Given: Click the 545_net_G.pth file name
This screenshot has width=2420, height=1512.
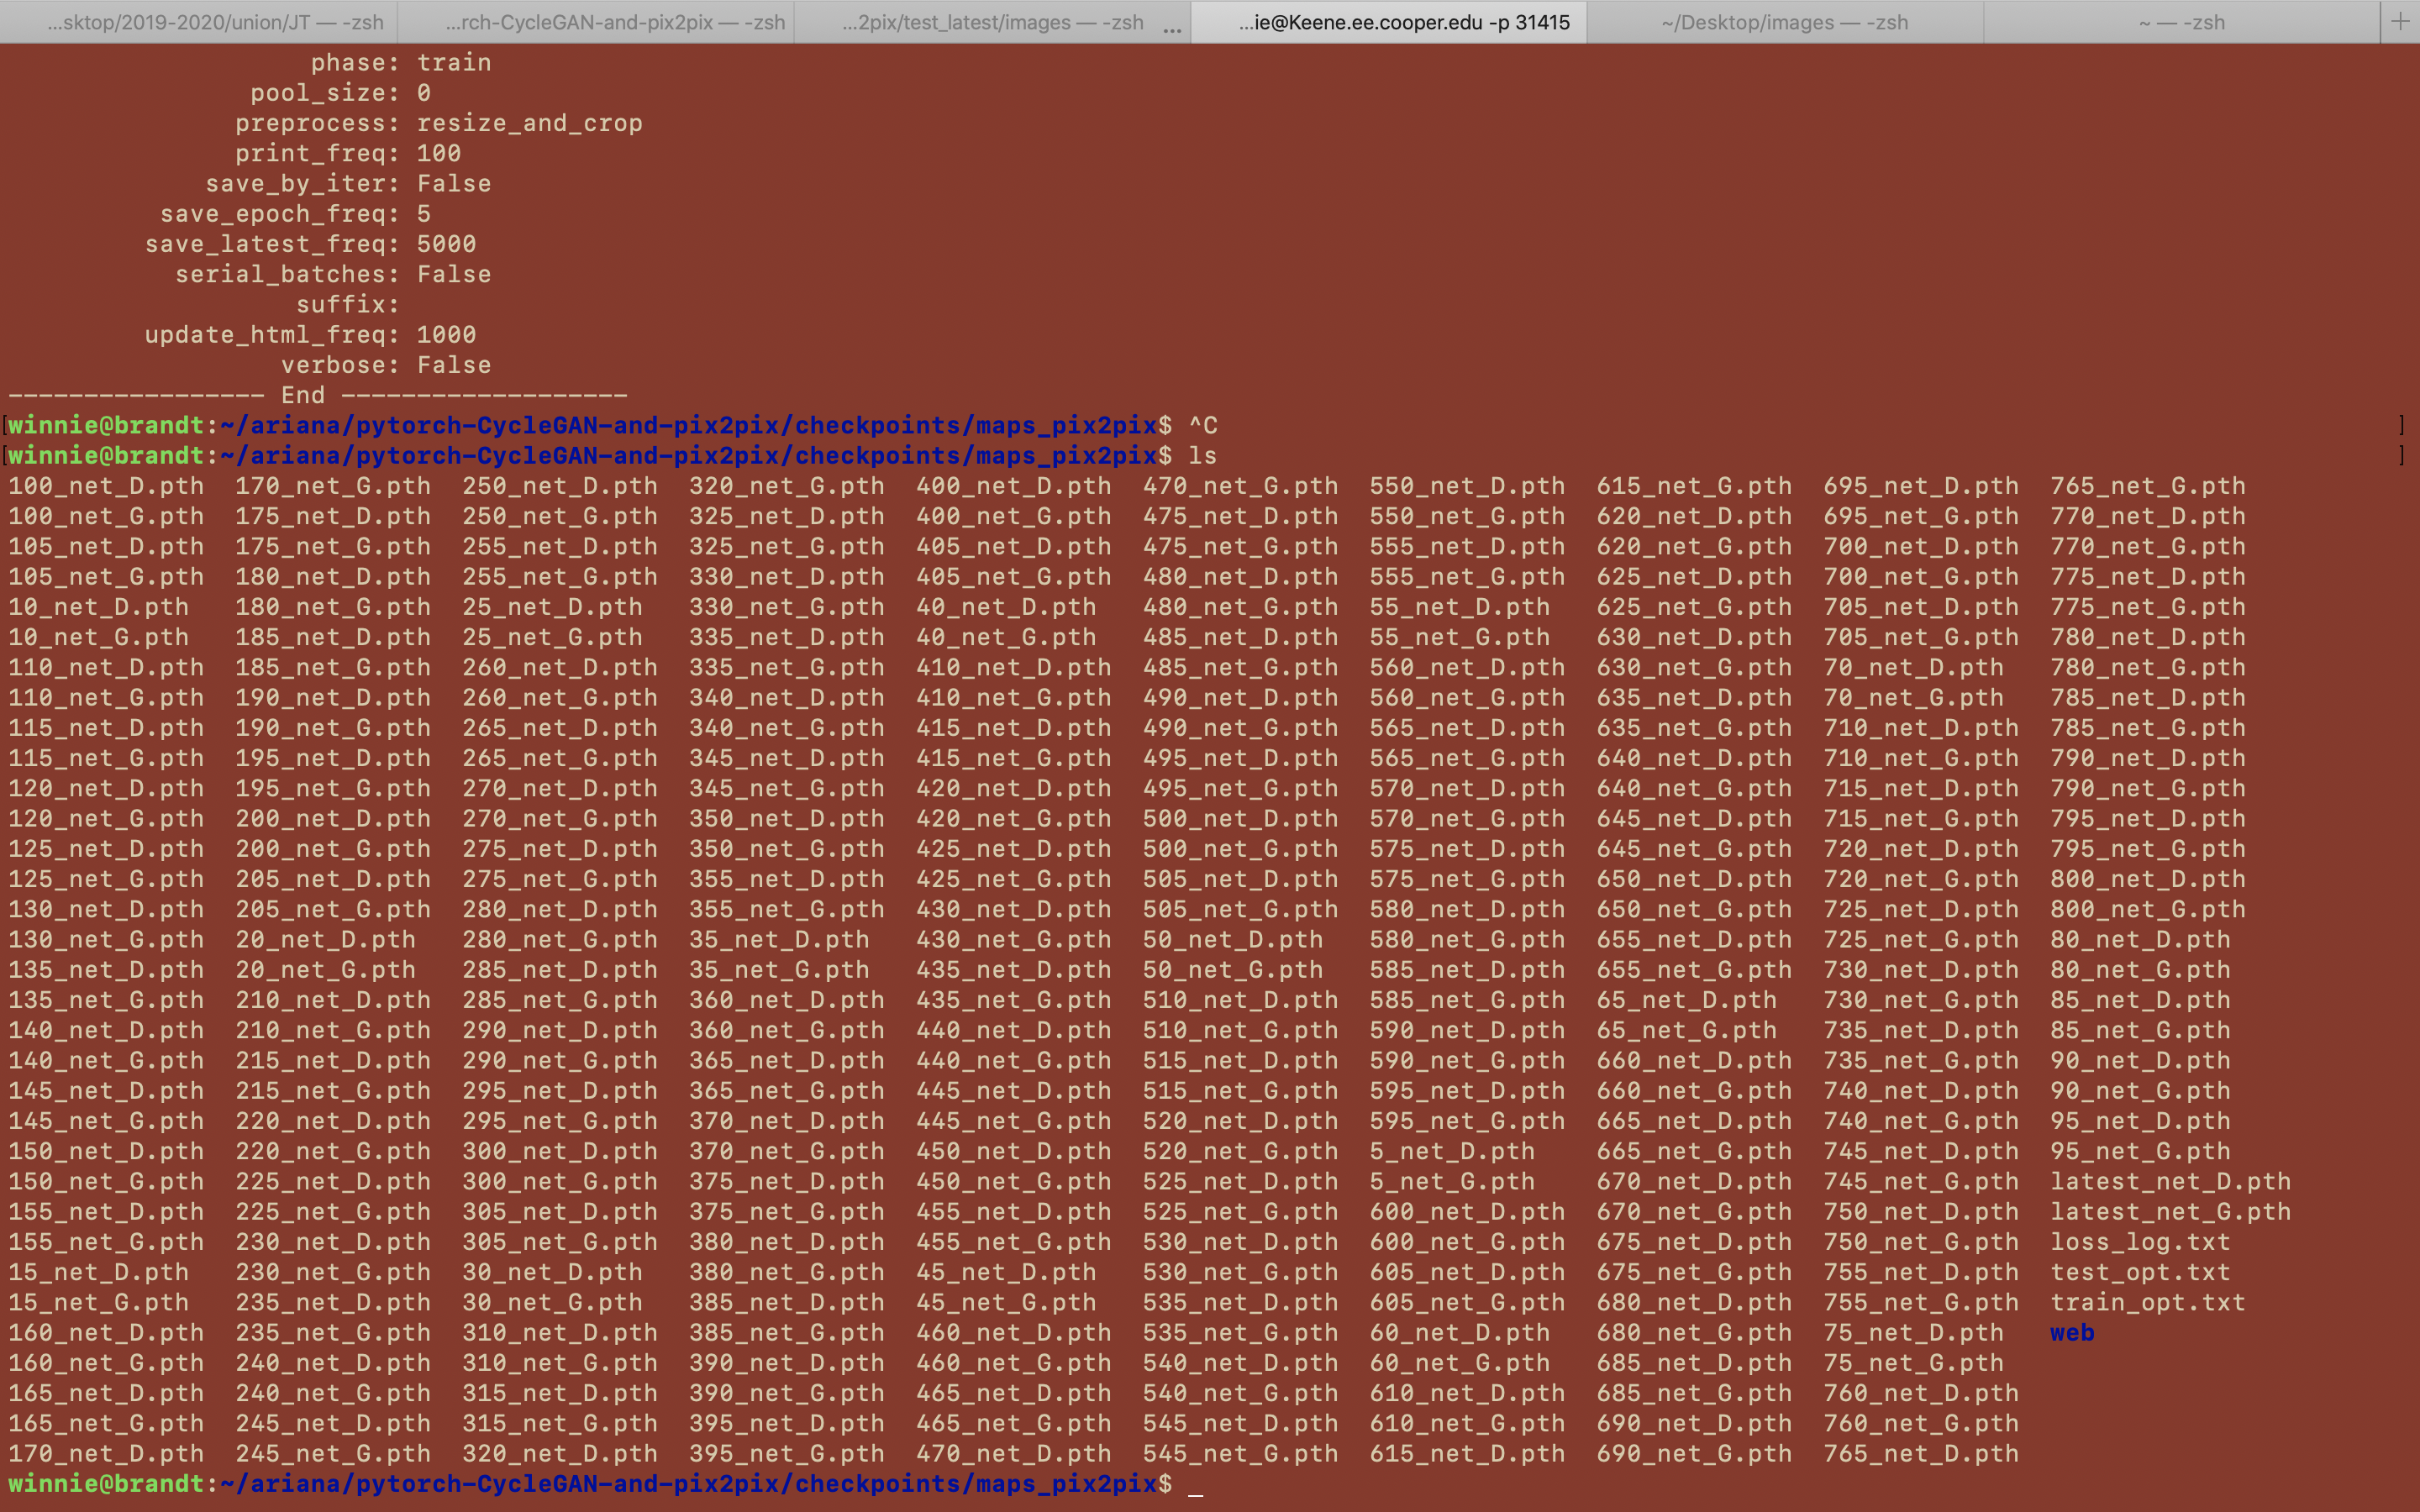Looking at the screenshot, I should [x=1241, y=1453].
